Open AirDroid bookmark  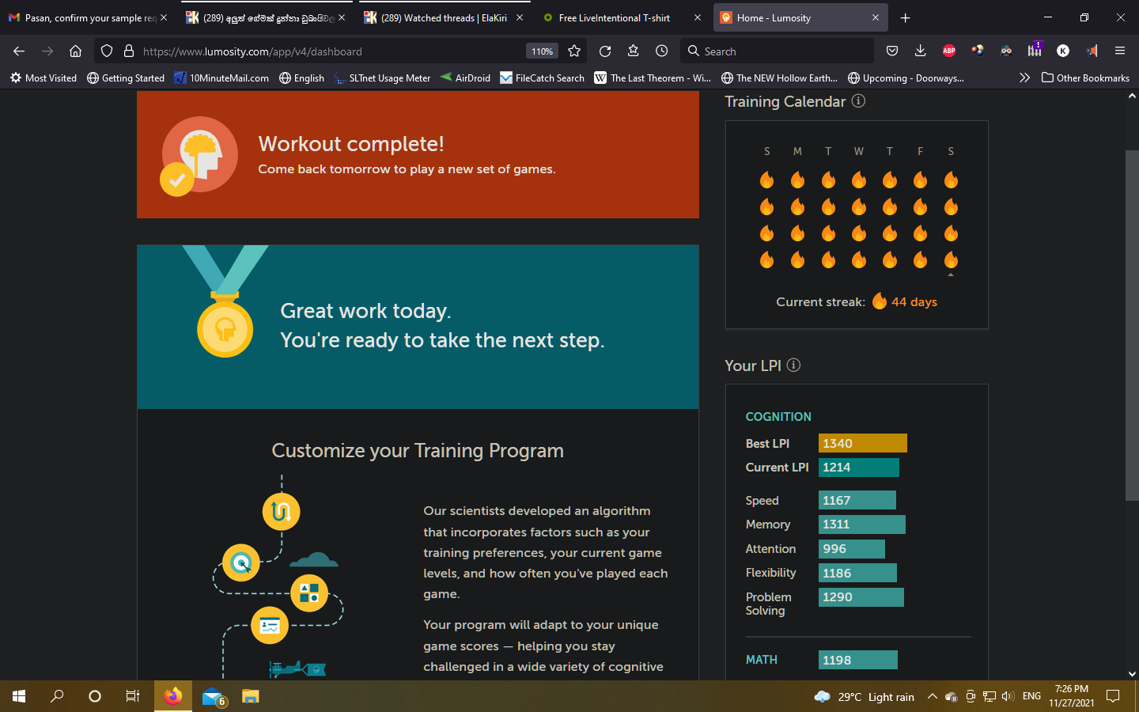465,78
